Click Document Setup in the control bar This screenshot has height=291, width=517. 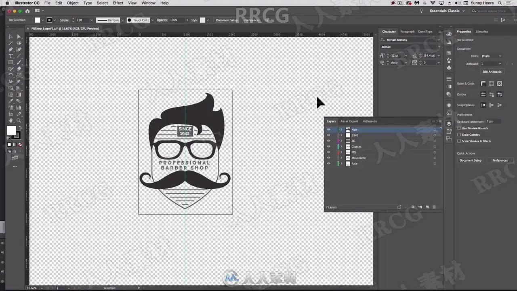coord(227,20)
